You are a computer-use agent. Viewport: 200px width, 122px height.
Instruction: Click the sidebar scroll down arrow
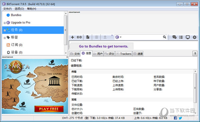pos(66,53)
